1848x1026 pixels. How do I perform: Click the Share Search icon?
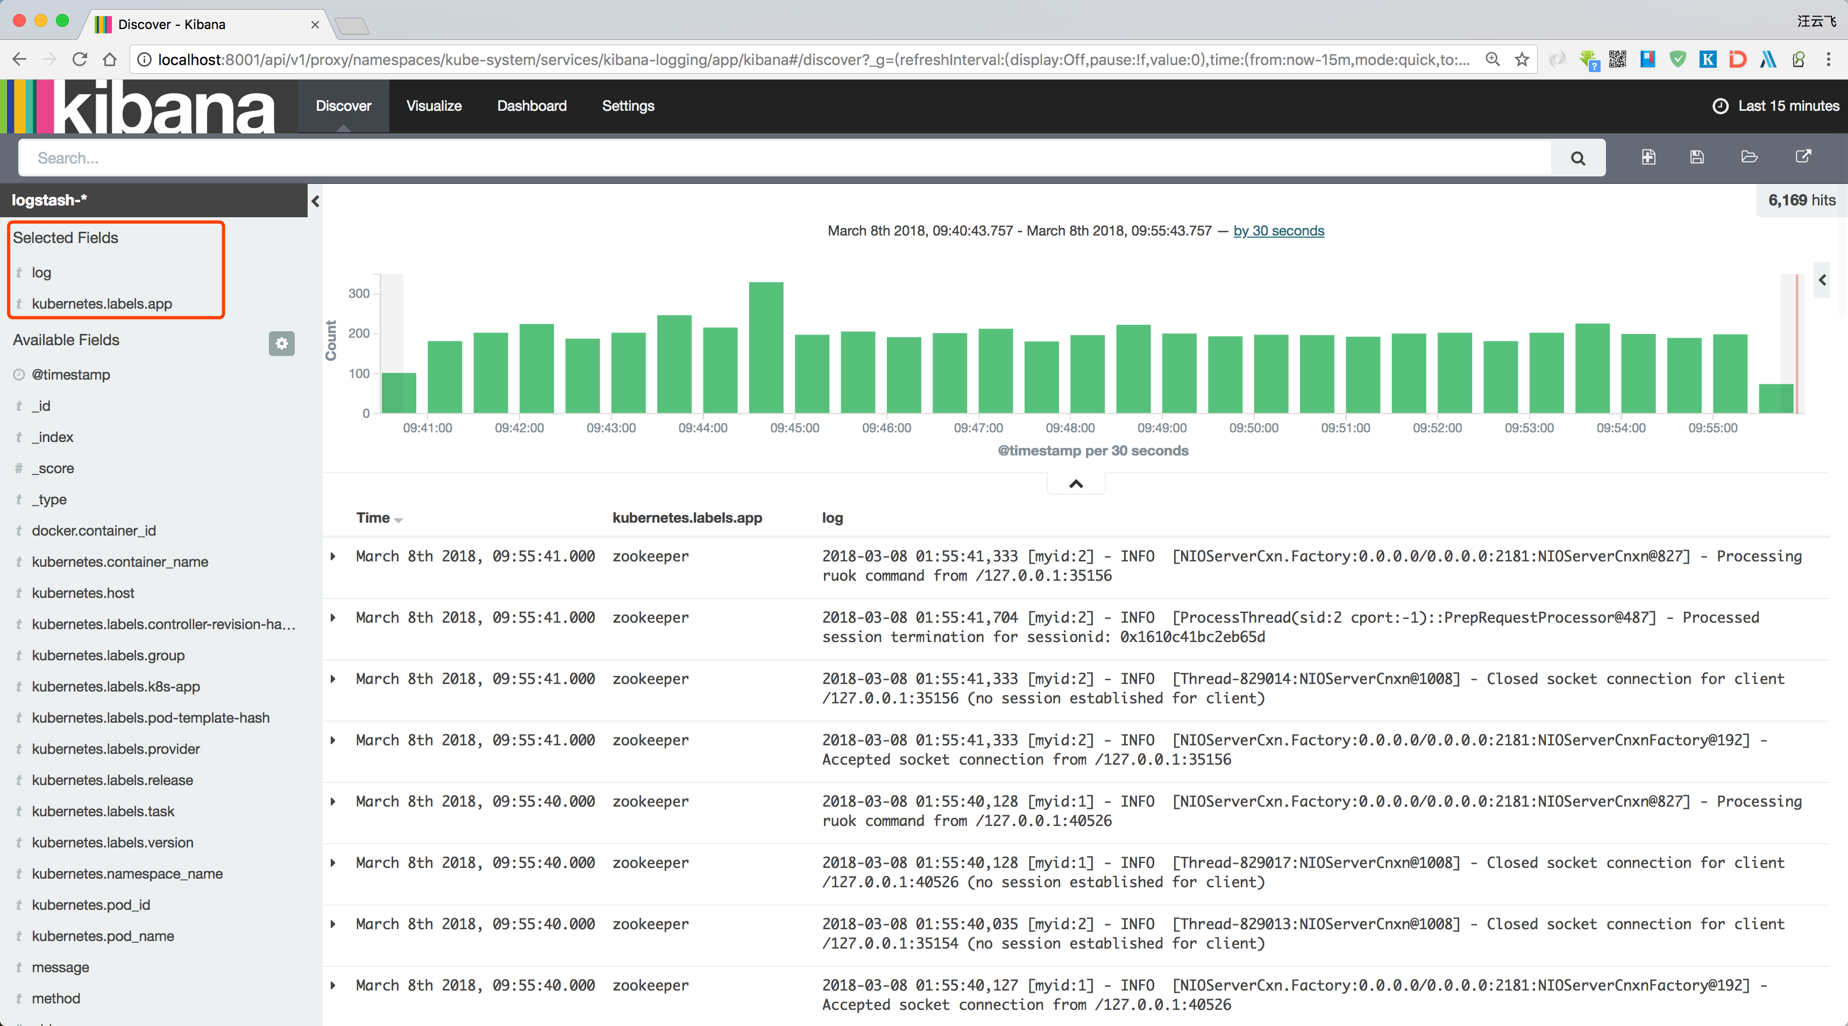tap(1803, 157)
